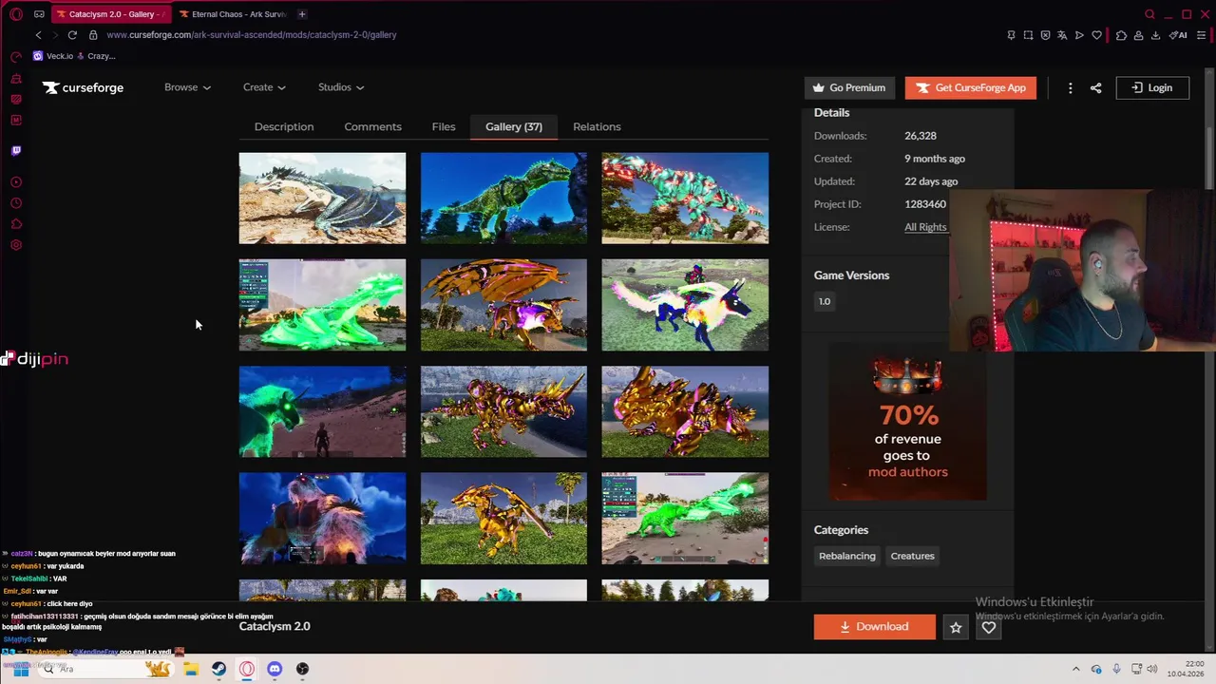Open the Rebalancing category tag
Viewport: 1216px width, 684px height.
[847, 556]
